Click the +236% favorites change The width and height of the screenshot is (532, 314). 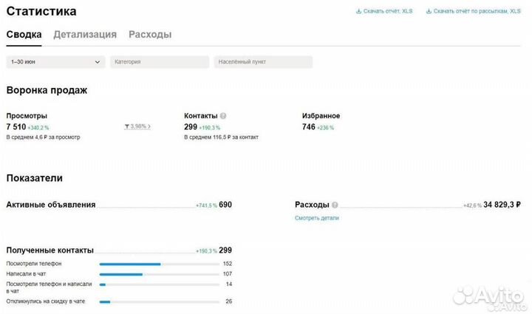coord(325,128)
